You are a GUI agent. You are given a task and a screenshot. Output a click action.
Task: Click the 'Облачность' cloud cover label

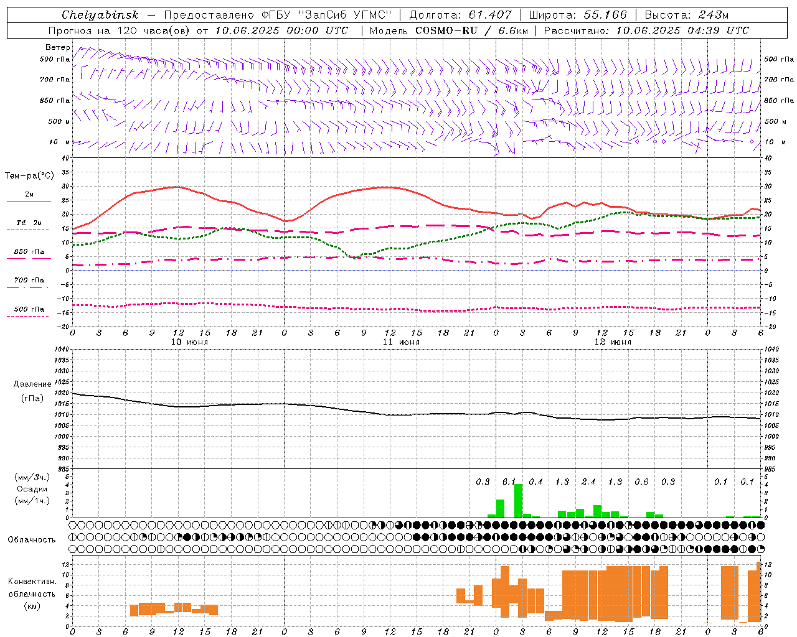[x=32, y=540]
